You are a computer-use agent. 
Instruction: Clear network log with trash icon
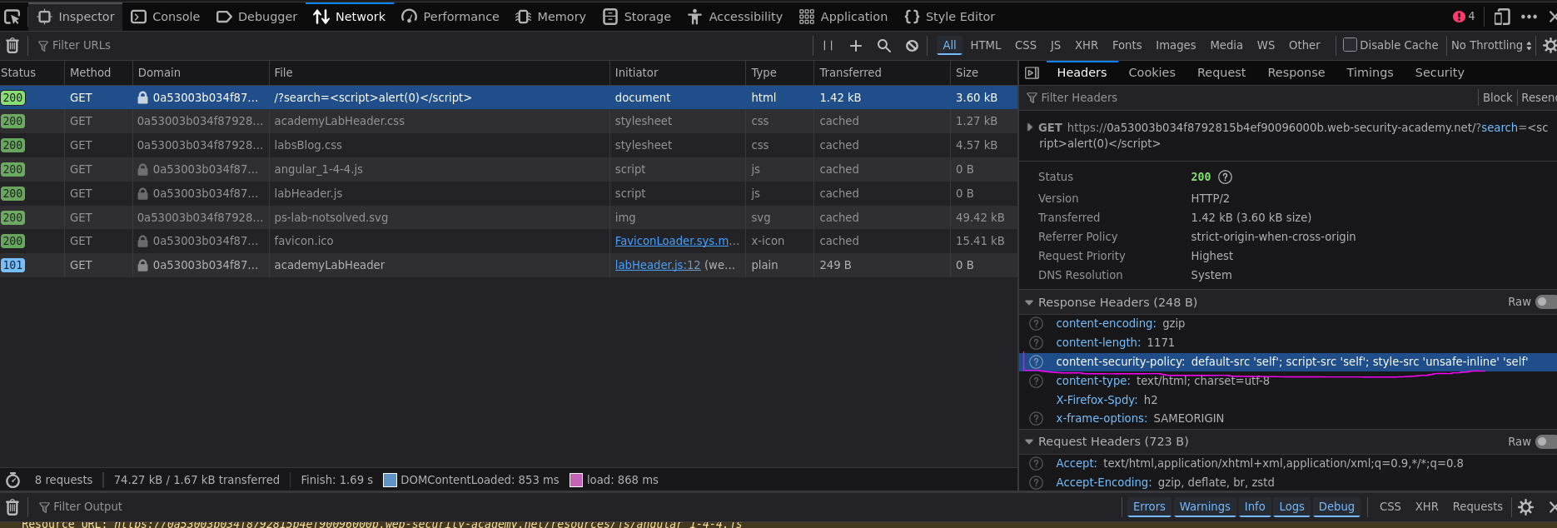pyautogui.click(x=12, y=45)
